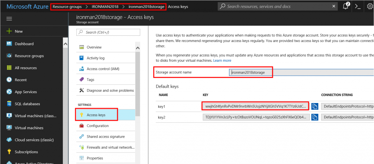Click the KEY column header

[205, 95]
